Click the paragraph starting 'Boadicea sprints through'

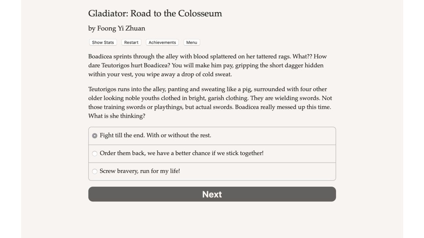click(207, 65)
